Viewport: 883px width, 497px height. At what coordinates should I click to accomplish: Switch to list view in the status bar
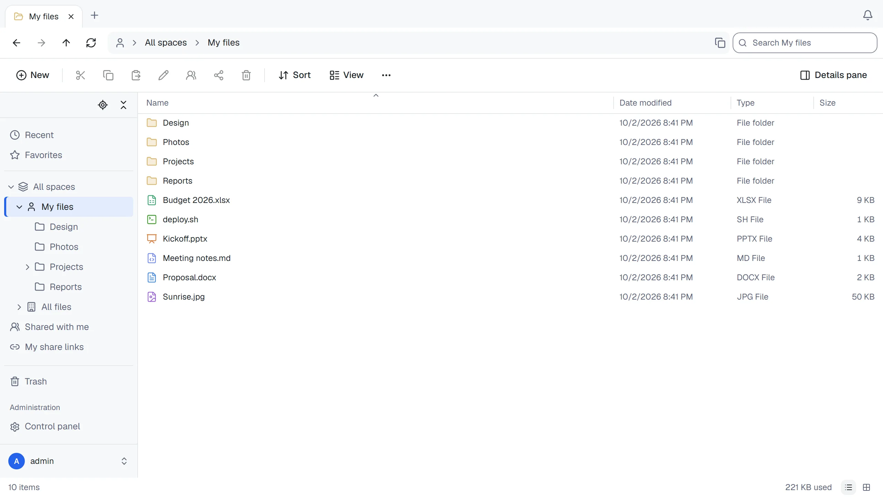[x=849, y=487]
